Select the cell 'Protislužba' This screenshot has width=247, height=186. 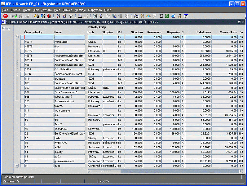69,42
